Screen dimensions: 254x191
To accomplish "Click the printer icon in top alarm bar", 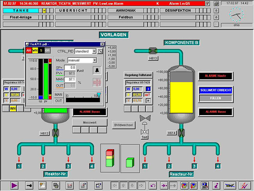I will coord(217,4).
